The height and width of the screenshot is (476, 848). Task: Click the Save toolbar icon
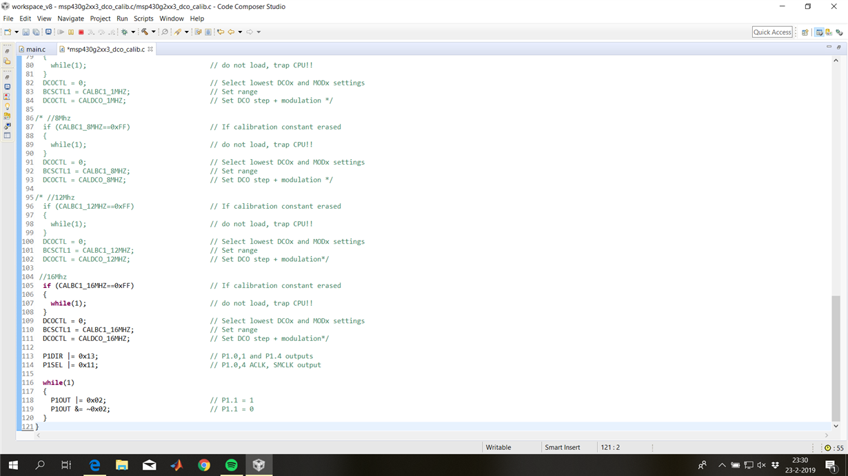[x=26, y=32]
